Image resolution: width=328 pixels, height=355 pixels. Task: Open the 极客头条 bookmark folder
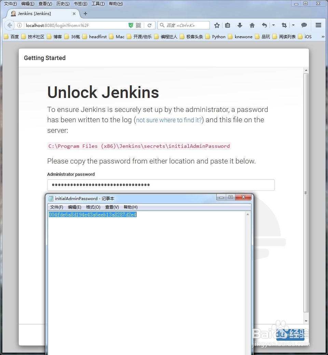pos(191,37)
